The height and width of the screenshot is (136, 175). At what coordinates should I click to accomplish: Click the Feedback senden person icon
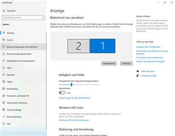pos(138,76)
